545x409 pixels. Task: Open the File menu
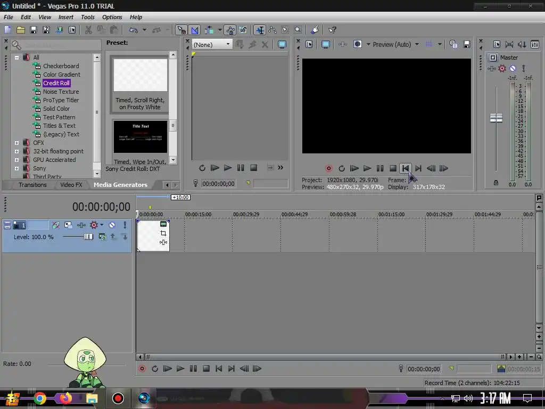click(9, 17)
